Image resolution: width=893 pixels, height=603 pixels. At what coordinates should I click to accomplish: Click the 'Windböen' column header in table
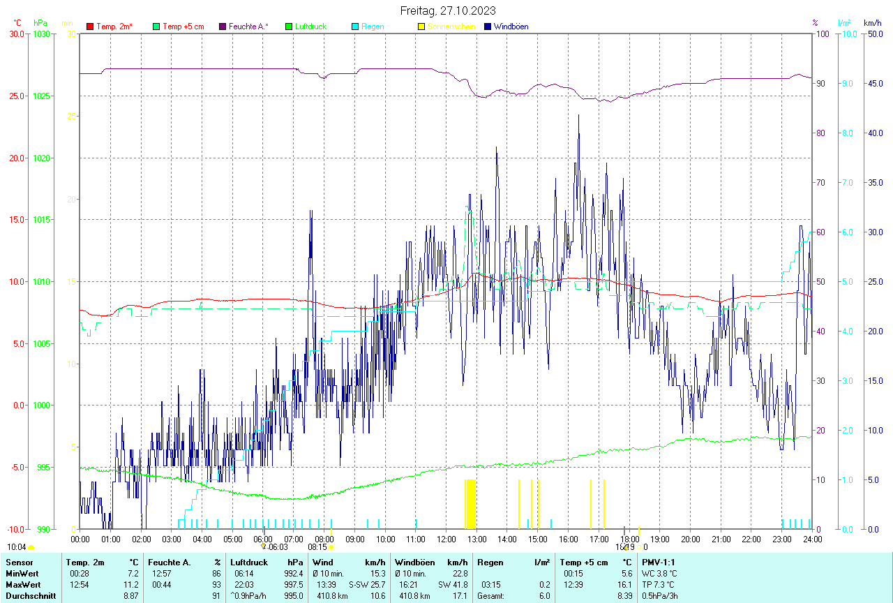tap(414, 562)
